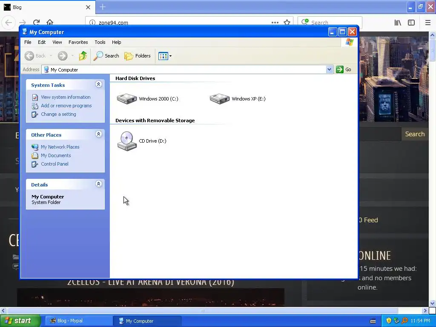Open browser Library icon
This screenshot has height=327, width=436.
(398, 23)
